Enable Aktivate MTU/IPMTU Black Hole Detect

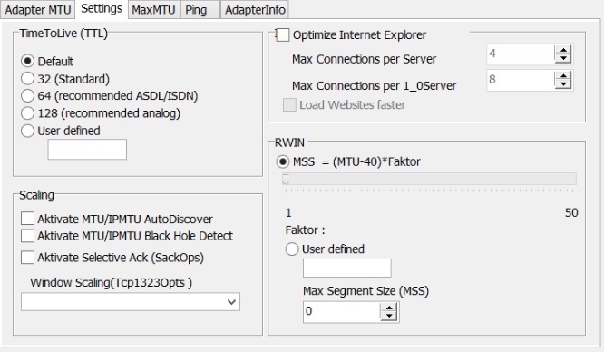coord(28,236)
